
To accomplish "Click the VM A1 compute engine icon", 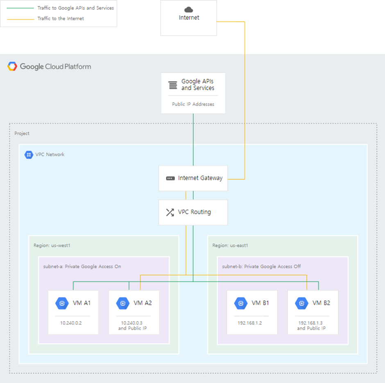I will pyautogui.click(x=62, y=303).
